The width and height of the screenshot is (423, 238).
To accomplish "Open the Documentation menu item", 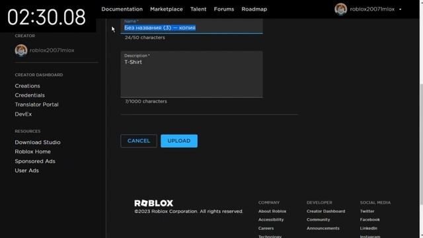I will tap(122, 9).
